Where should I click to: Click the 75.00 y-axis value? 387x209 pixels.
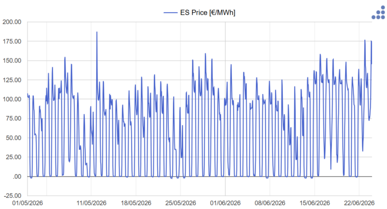coord(14,118)
